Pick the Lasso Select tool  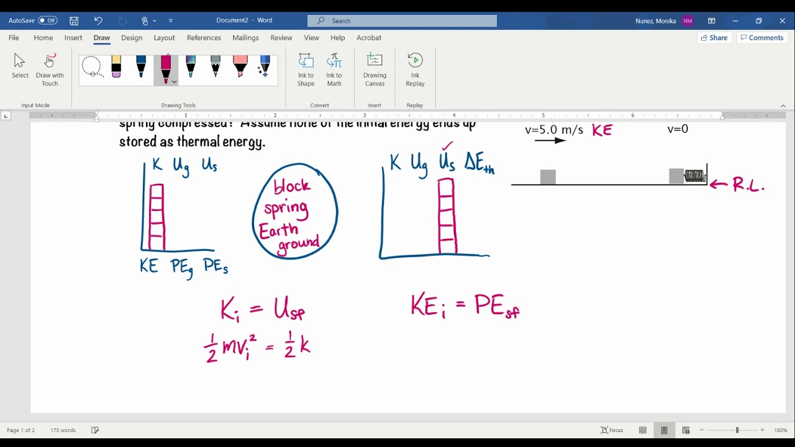point(92,66)
